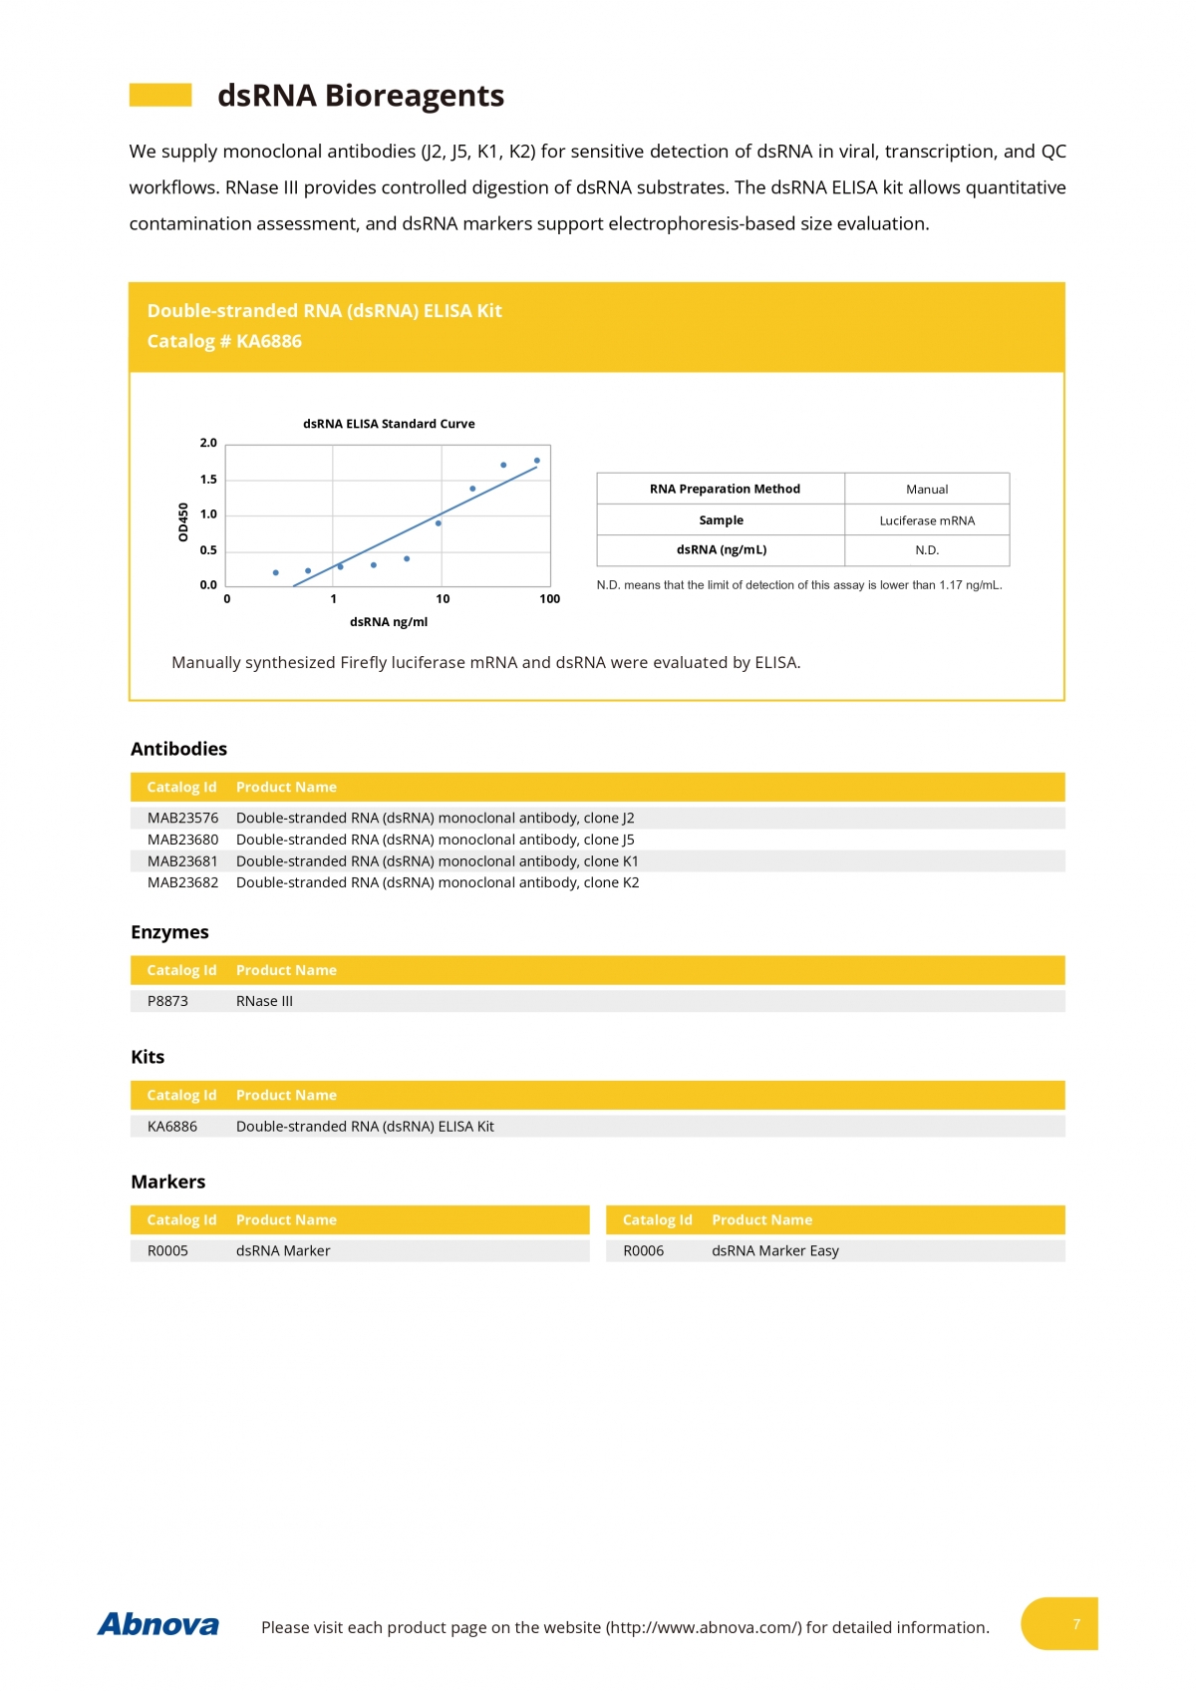Click the clone K1 antibody product name
Screen dimensions: 1196x1691
click(437, 861)
